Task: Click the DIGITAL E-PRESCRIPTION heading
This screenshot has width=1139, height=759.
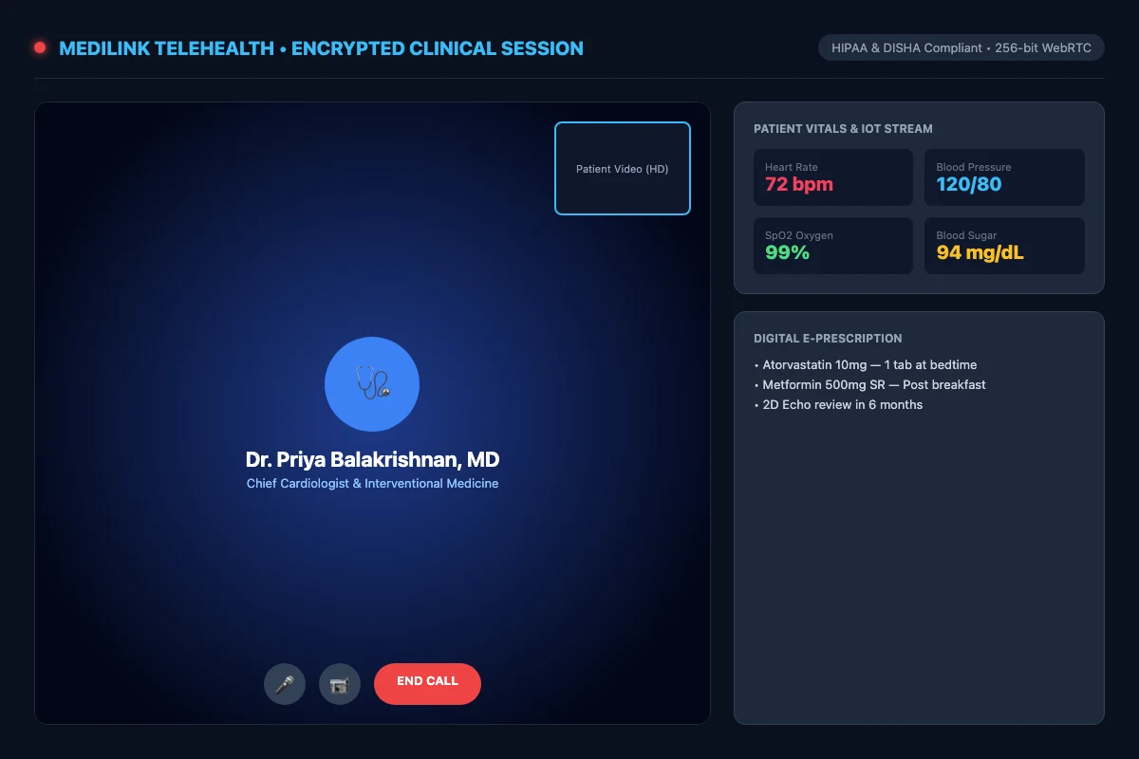Action: 828,339
